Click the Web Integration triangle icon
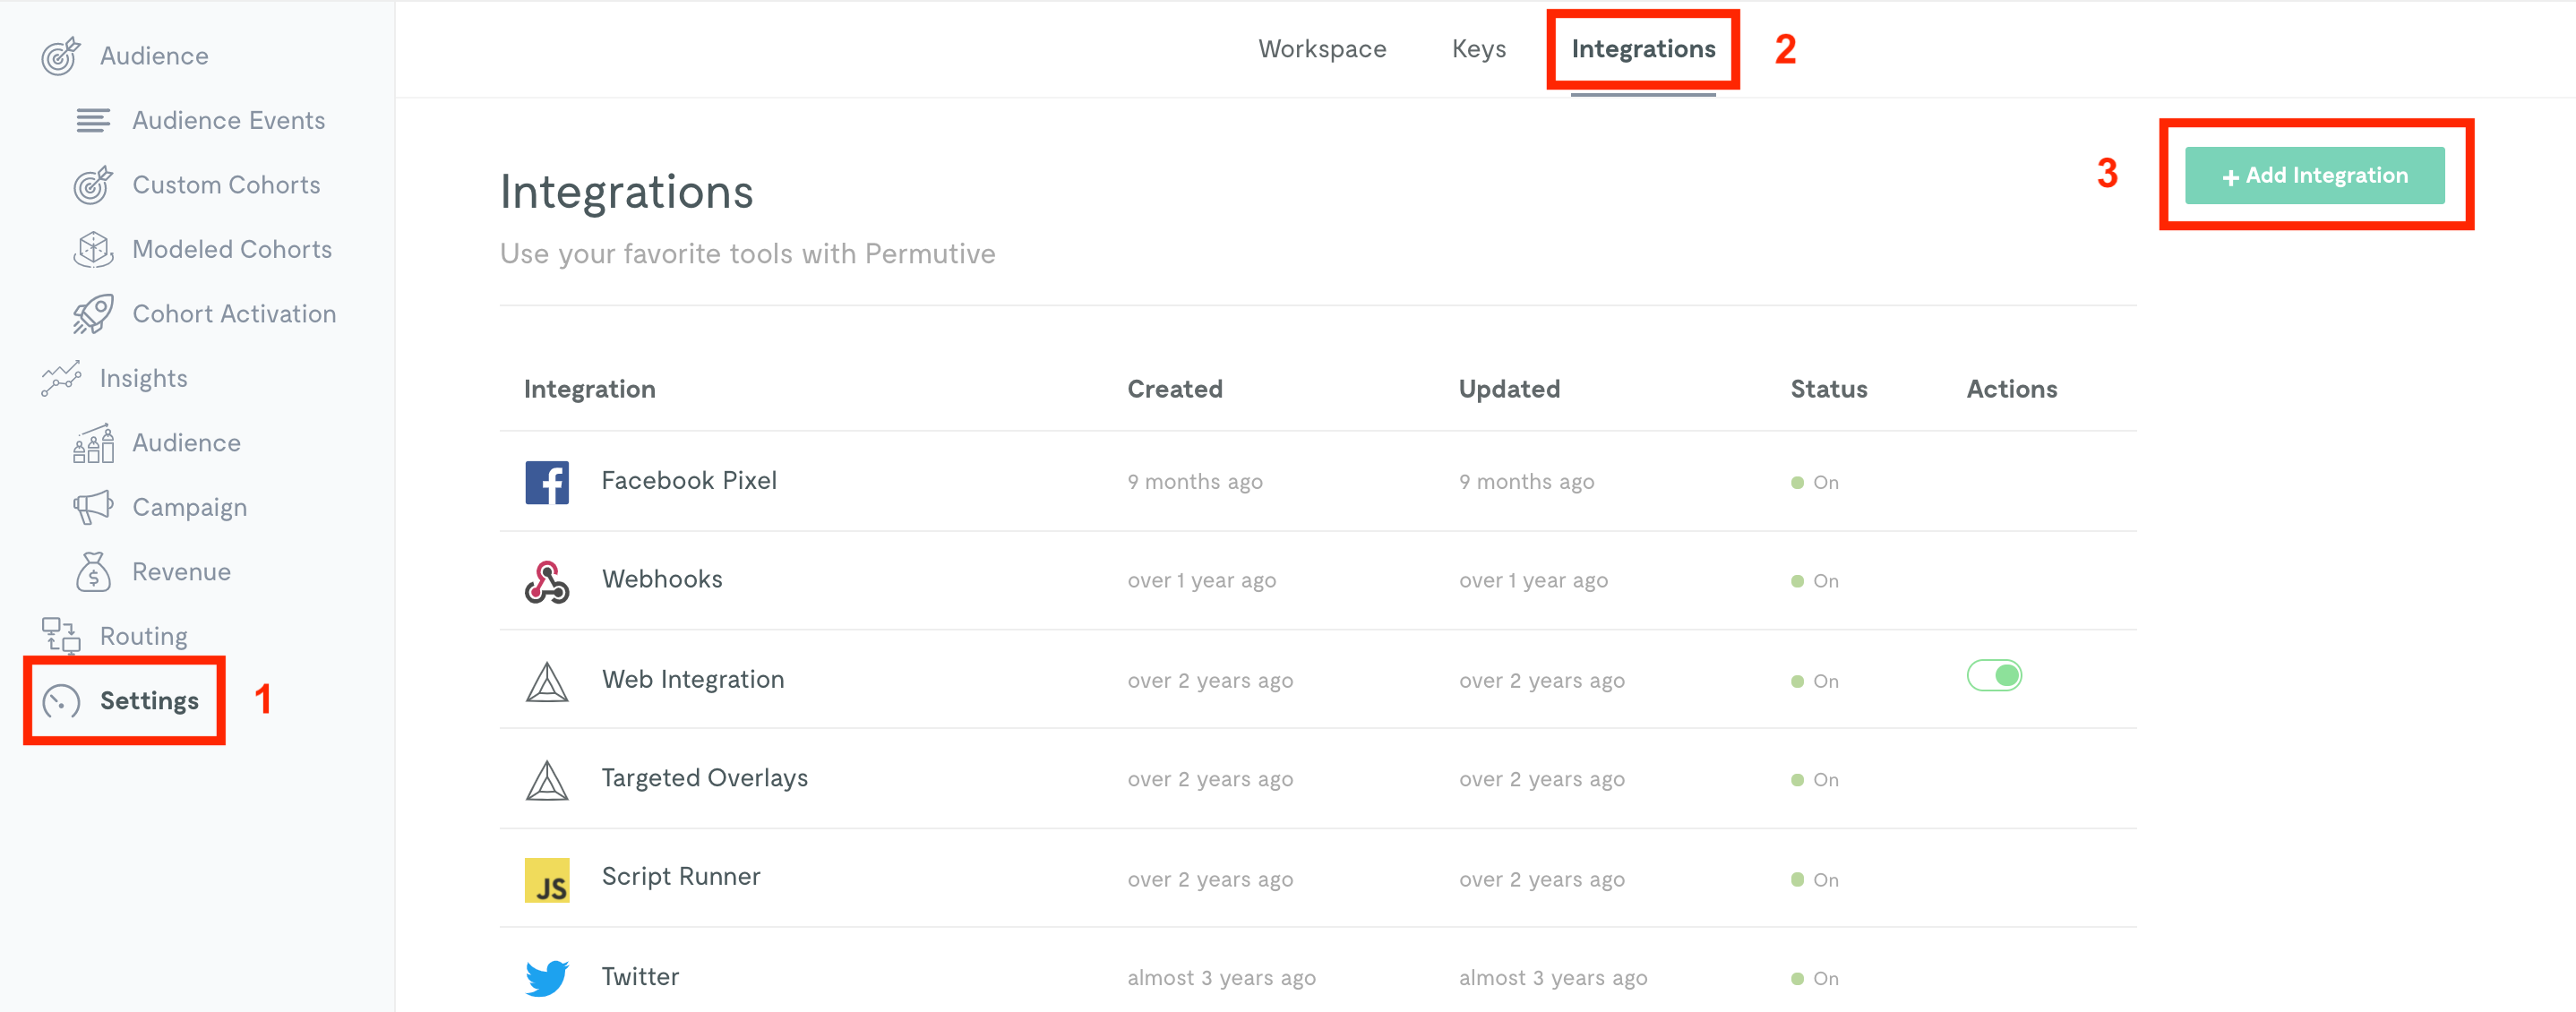 [547, 681]
